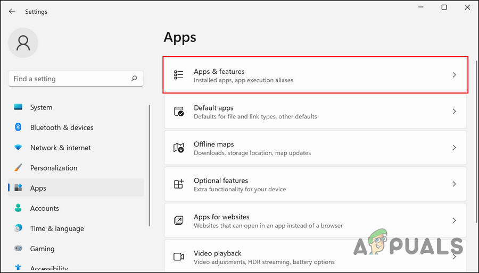Expand Apps for websites chevron
The width and height of the screenshot is (479, 273).
[455, 220]
